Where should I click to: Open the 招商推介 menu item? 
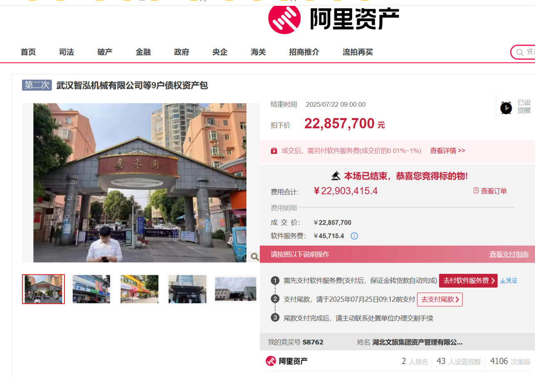point(304,52)
